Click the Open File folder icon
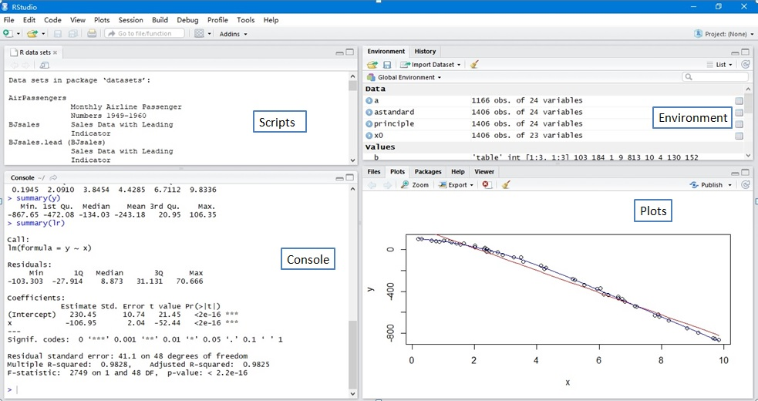The height and width of the screenshot is (401, 758). coord(32,33)
